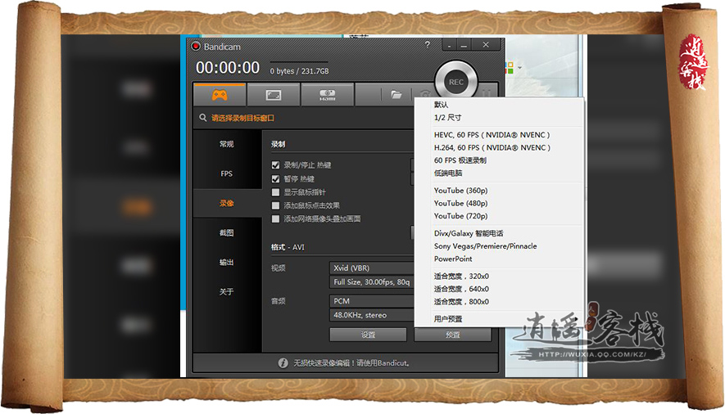Image resolution: width=725 pixels, height=414 pixels.
Task: Open the 输出 settings tab
Action: pos(227,262)
